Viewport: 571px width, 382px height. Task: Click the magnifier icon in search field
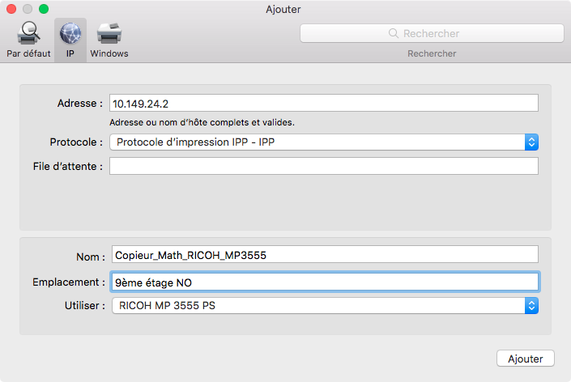(x=394, y=33)
